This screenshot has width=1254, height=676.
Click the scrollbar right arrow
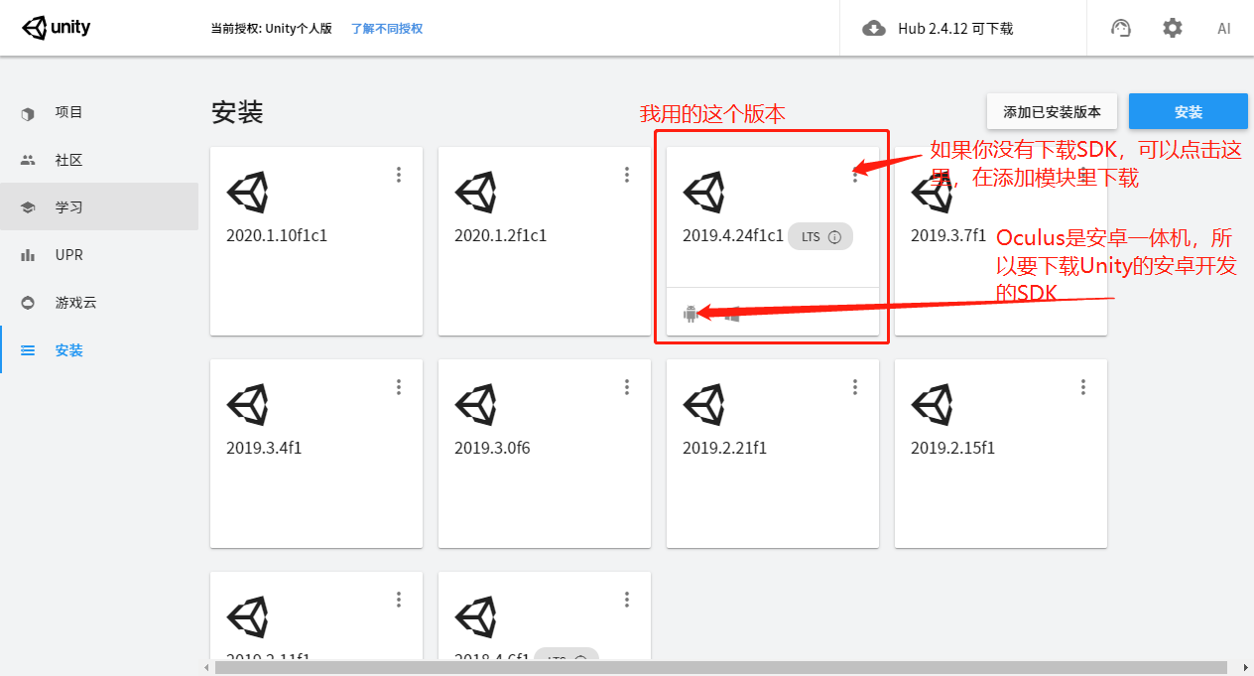coord(1246,668)
